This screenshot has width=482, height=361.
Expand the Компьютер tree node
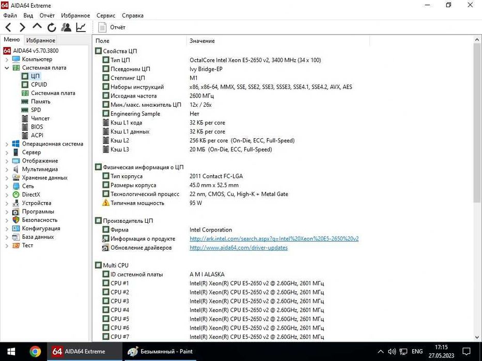[7, 59]
